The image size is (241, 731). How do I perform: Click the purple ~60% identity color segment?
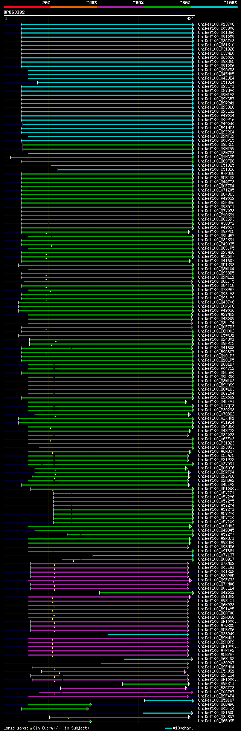[x=120, y=6]
